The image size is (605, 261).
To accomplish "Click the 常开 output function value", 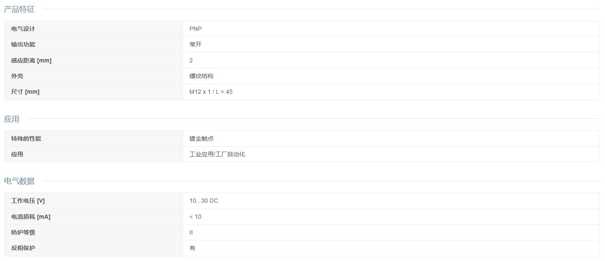I will click(x=196, y=44).
